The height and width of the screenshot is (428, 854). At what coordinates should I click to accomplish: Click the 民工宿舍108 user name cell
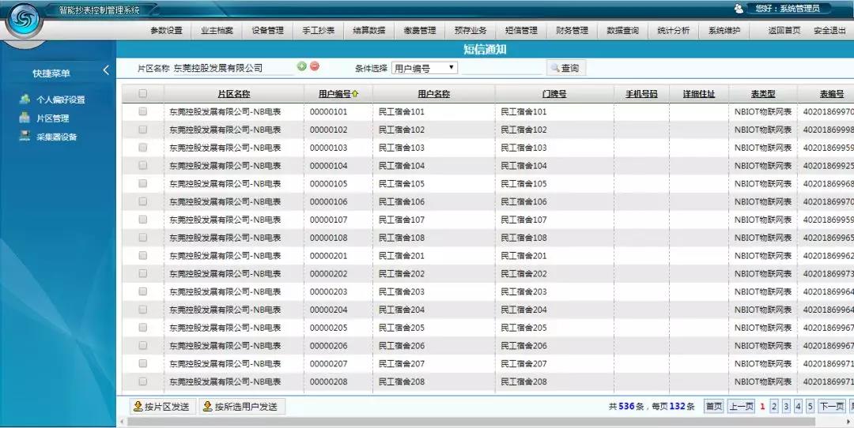point(402,238)
